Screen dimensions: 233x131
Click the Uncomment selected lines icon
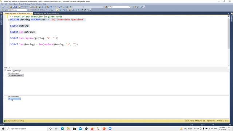click(x=79, y=10)
